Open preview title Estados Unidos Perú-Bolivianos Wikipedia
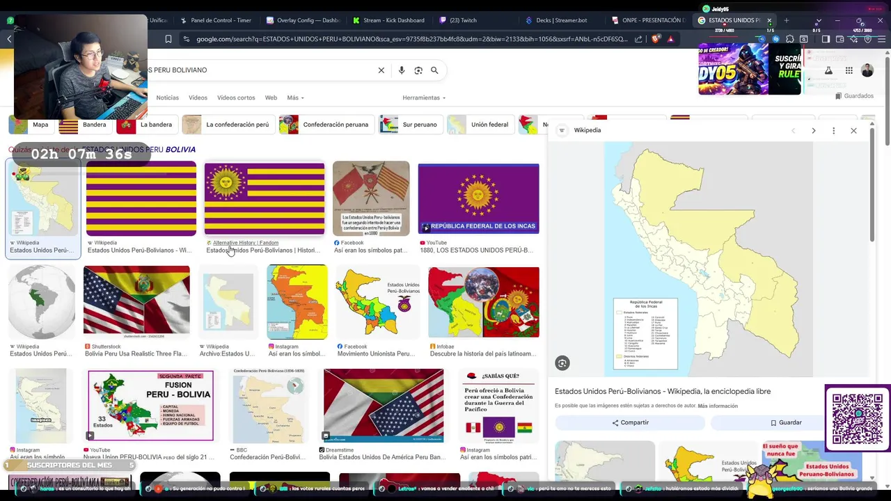 [x=663, y=392]
